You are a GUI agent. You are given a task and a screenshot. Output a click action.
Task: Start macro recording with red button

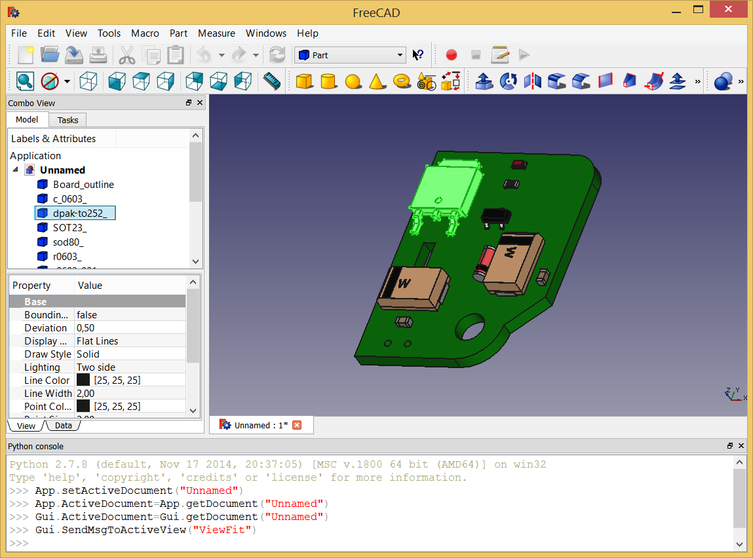tap(451, 55)
